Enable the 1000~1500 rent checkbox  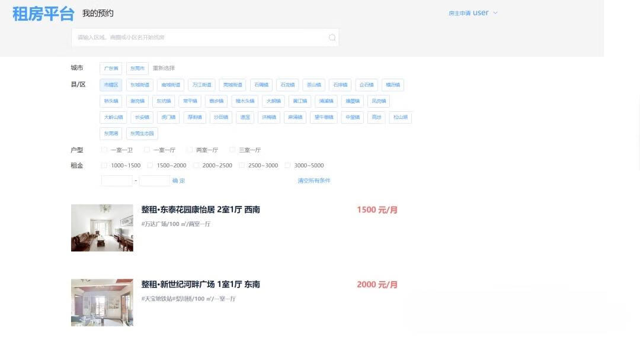pos(104,166)
